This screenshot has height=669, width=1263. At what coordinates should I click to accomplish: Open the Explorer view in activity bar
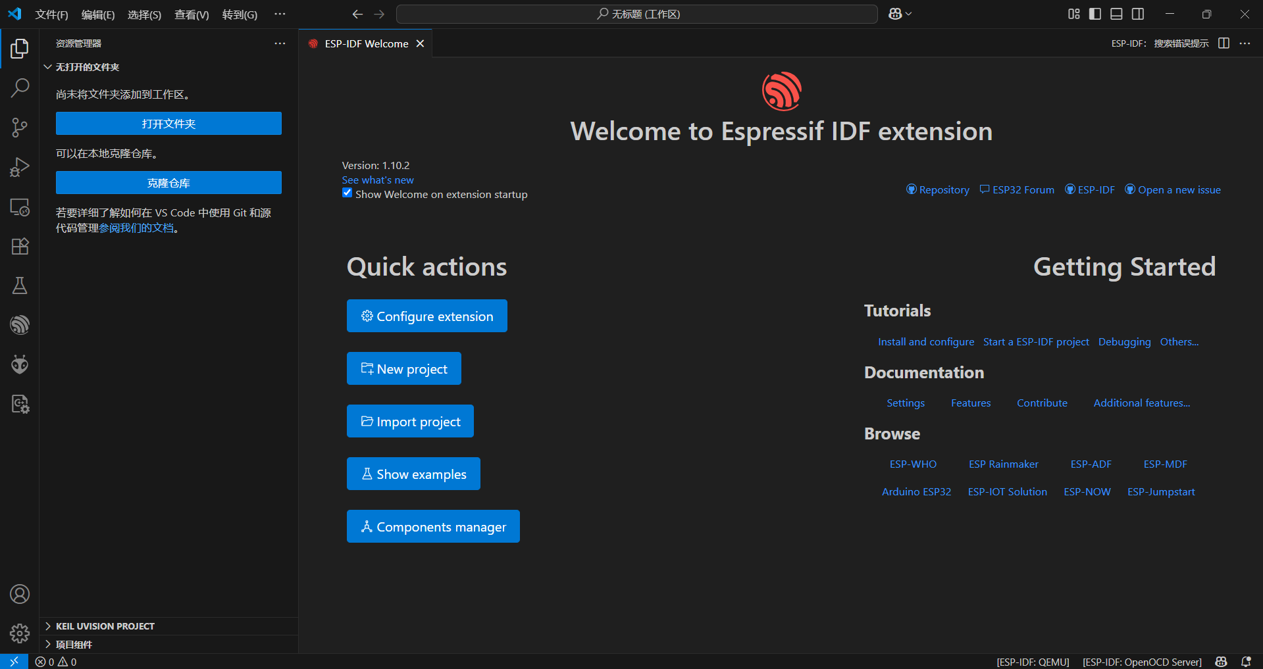point(20,48)
